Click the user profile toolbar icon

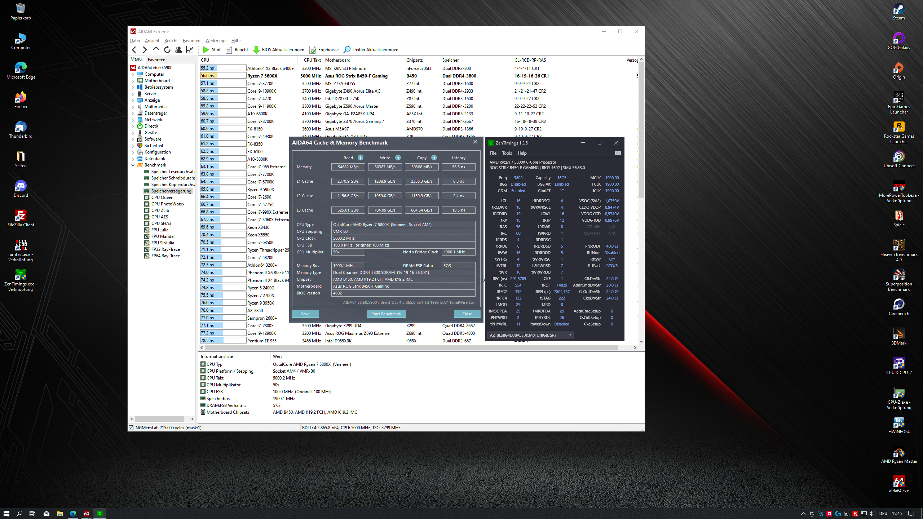pos(178,50)
